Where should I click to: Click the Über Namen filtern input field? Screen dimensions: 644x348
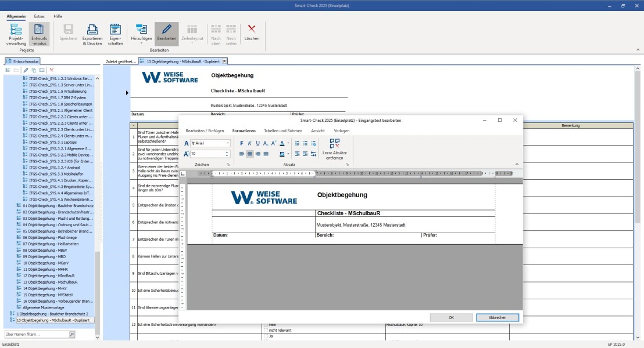(37, 335)
